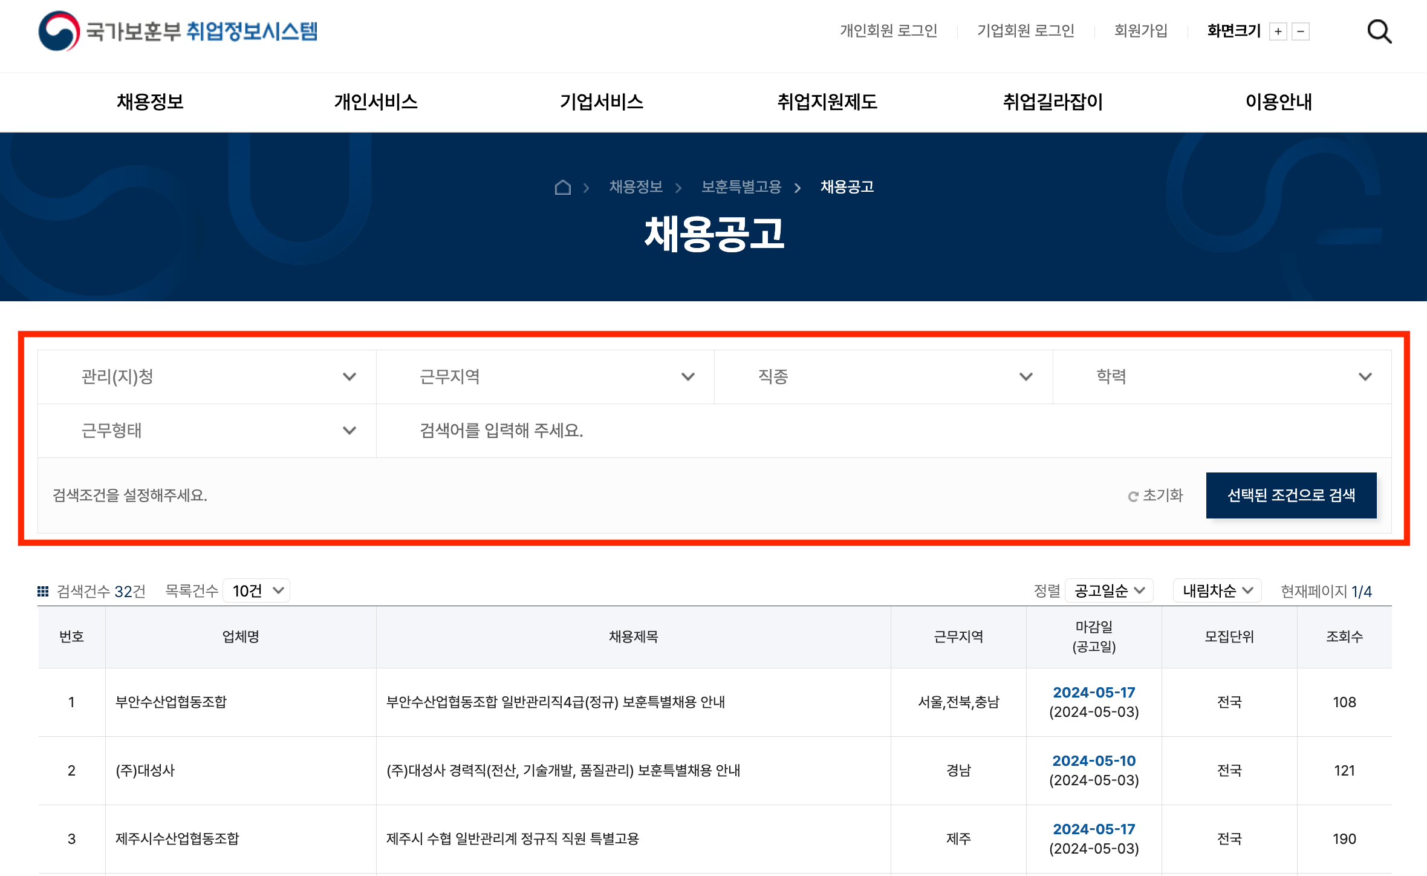
Task: Click the 개인회원 로그인 link
Action: point(888,31)
